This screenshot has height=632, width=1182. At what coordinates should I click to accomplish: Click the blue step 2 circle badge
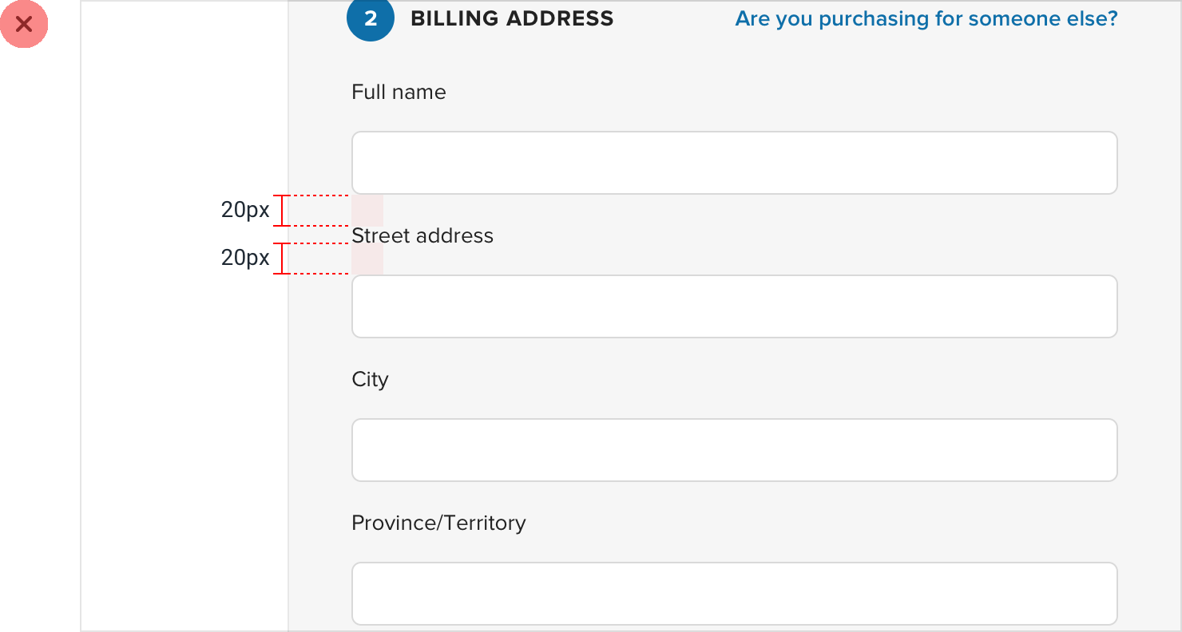click(371, 18)
